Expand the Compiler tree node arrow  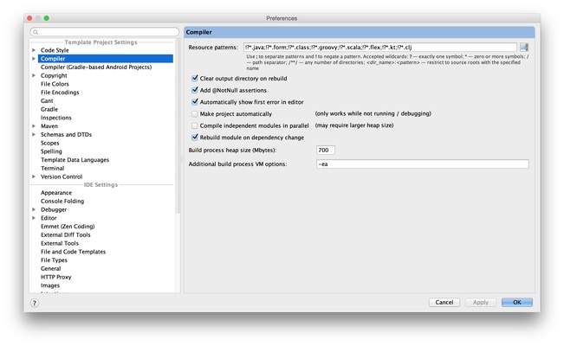[34, 59]
